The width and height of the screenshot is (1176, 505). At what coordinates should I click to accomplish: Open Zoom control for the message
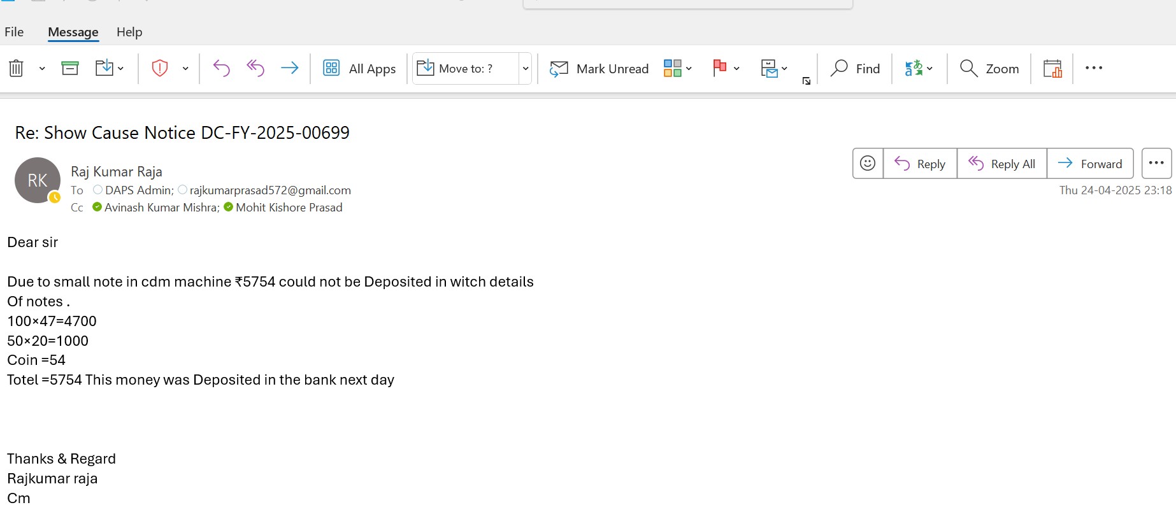click(x=989, y=69)
